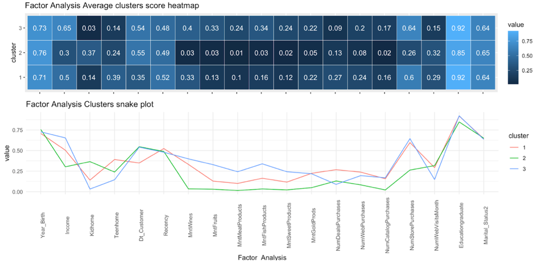537x262 pixels.
Task: Click the Year_Birth axis label
Action: tap(43, 225)
